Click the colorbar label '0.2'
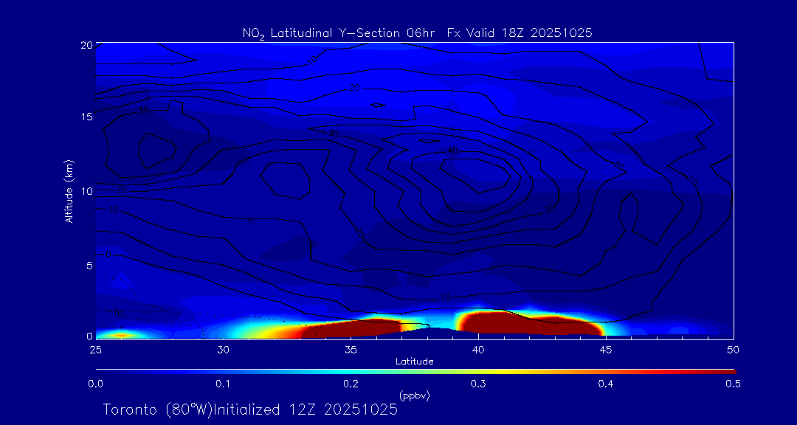Screen dimensions: 797x425 (351, 384)
